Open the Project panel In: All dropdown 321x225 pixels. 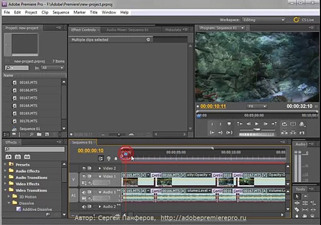(53, 68)
